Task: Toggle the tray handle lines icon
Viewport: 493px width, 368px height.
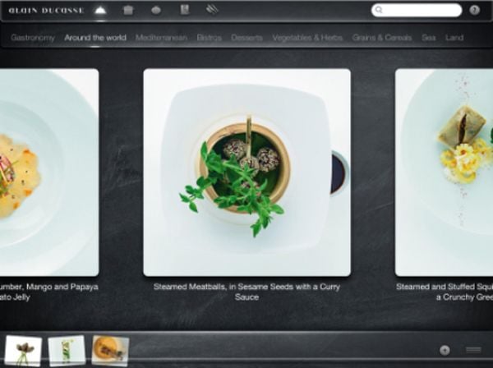Action: coord(473,350)
